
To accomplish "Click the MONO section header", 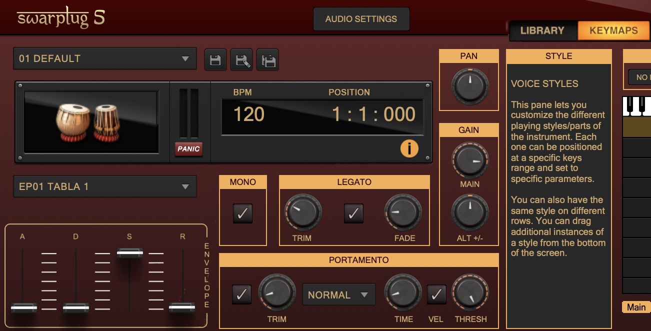I will (x=243, y=182).
